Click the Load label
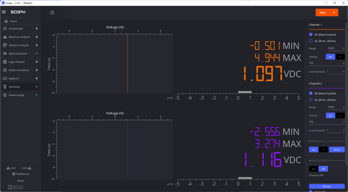The width and height of the screenshot is (348, 192). click(x=24, y=168)
